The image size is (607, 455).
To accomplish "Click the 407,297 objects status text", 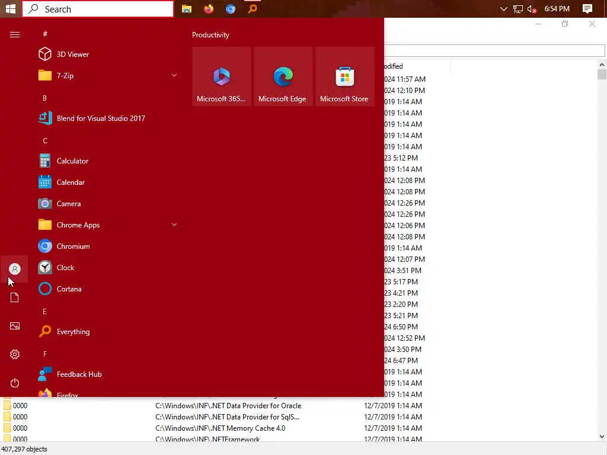I will click(x=24, y=449).
